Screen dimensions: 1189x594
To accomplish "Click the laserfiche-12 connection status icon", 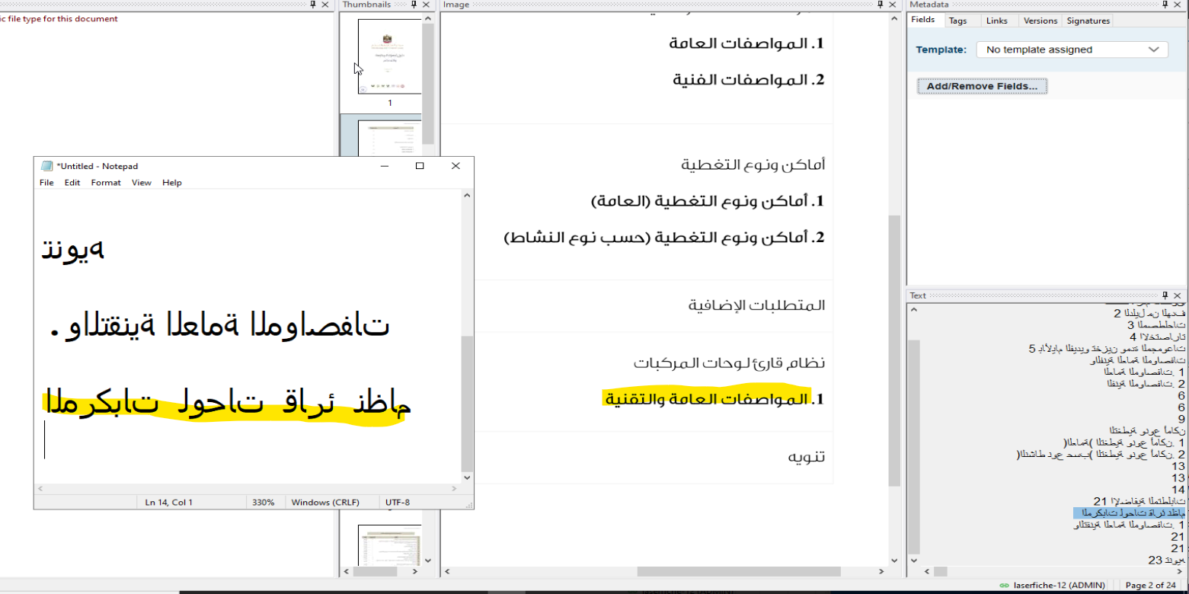I will click(x=1005, y=586).
